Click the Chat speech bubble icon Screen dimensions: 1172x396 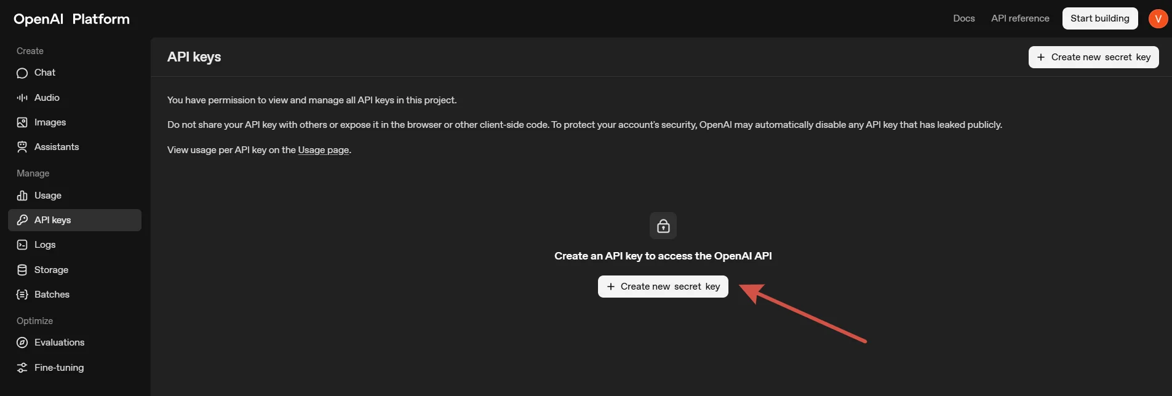pos(22,73)
